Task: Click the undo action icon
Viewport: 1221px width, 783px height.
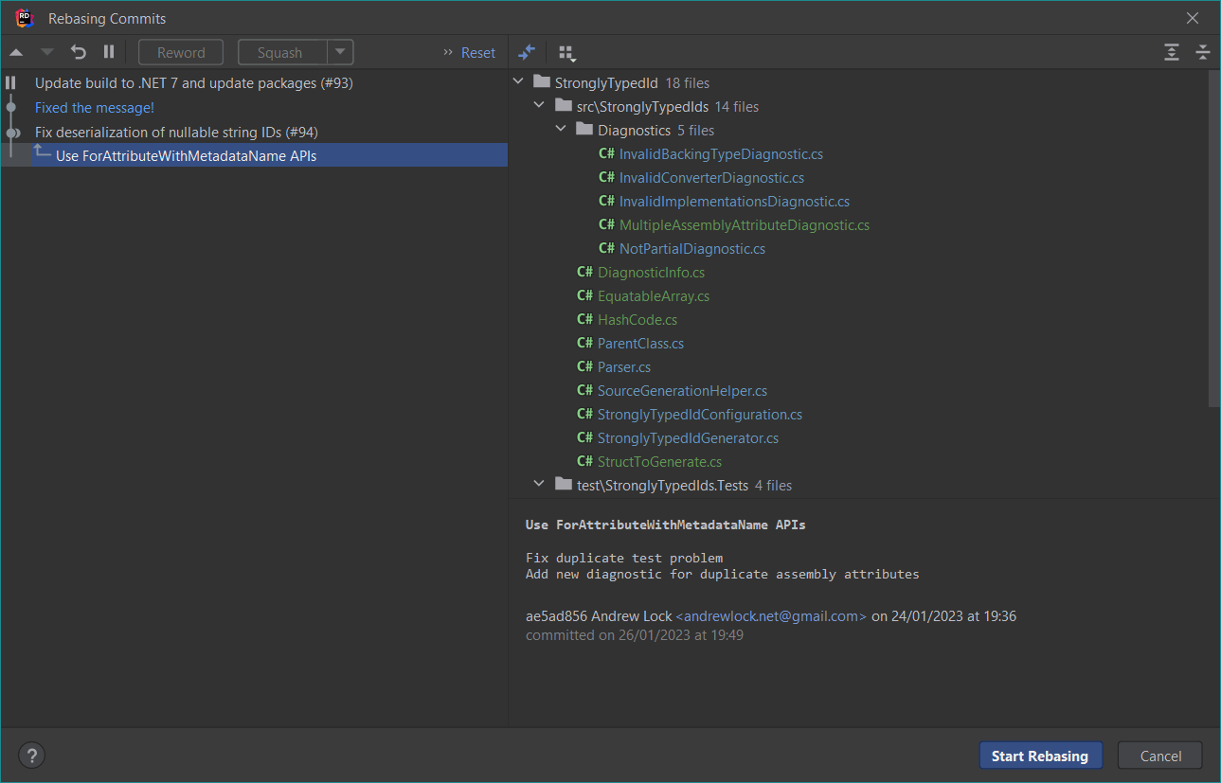Action: tap(79, 53)
